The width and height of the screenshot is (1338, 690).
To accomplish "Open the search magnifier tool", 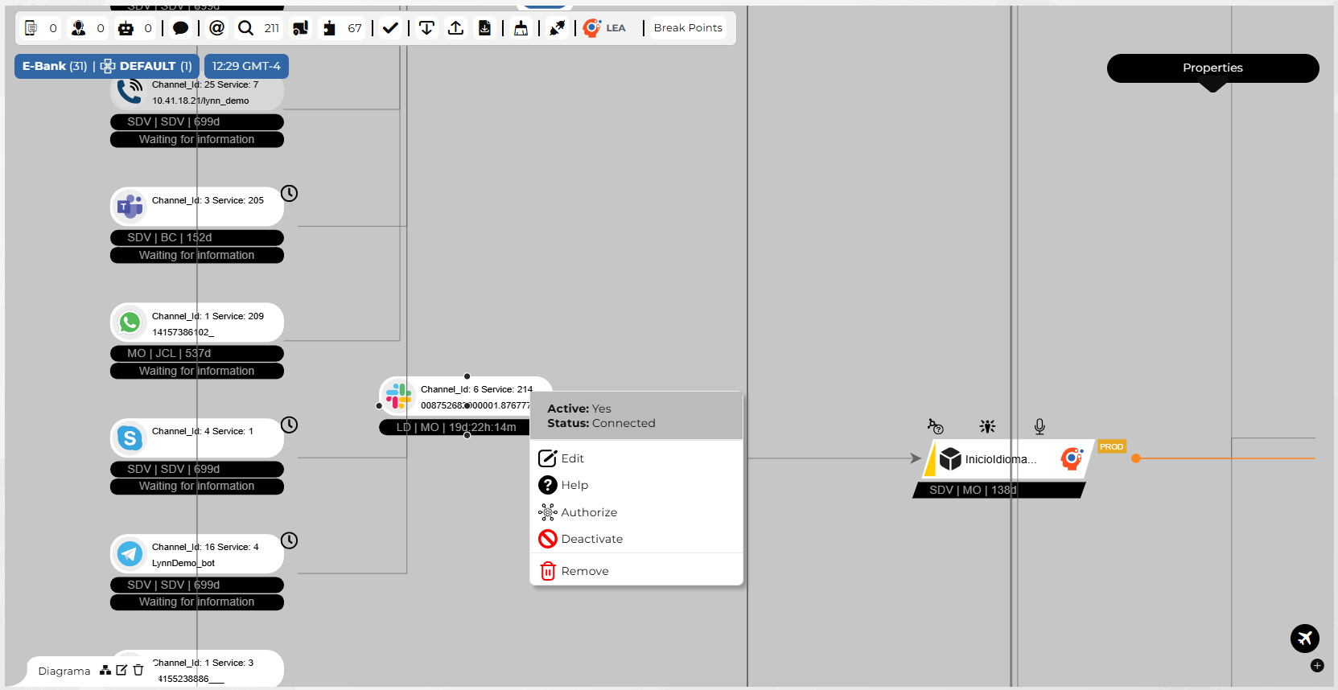I will [245, 28].
